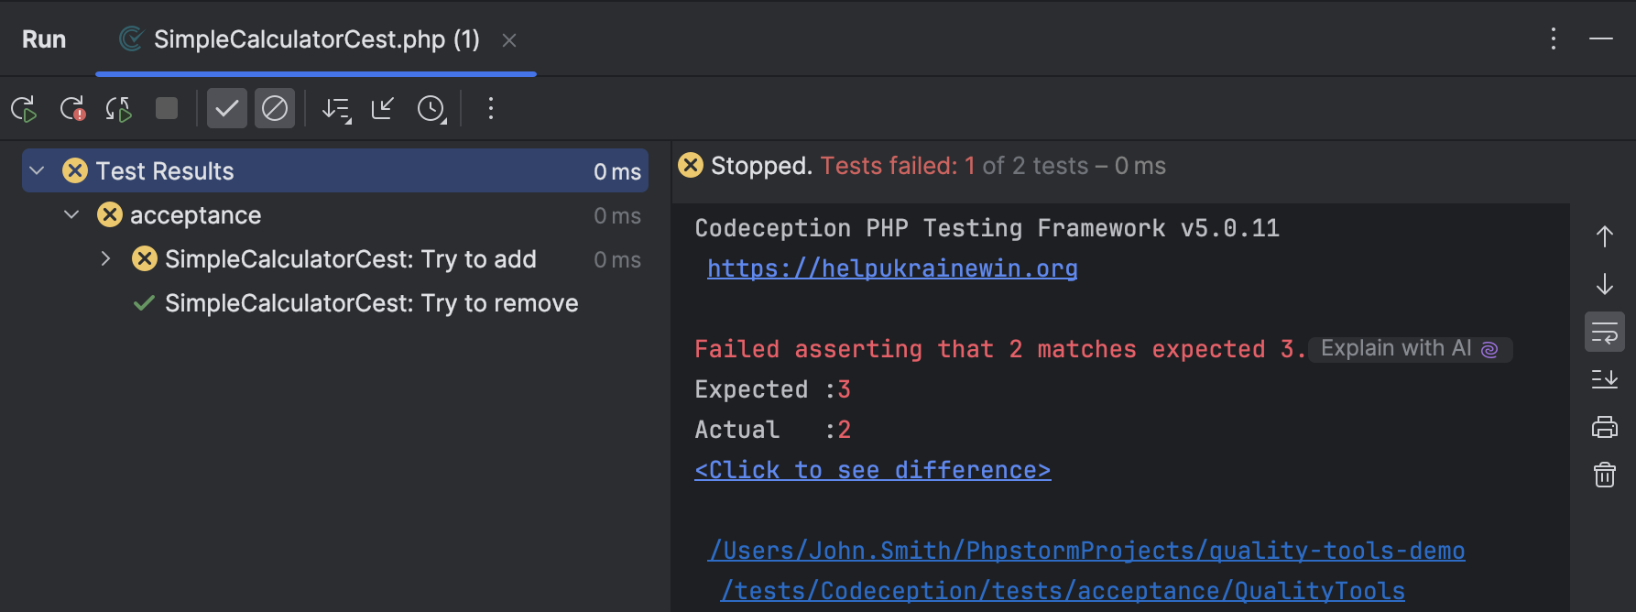
Task: Toggle showing ignored tests
Action: click(275, 108)
